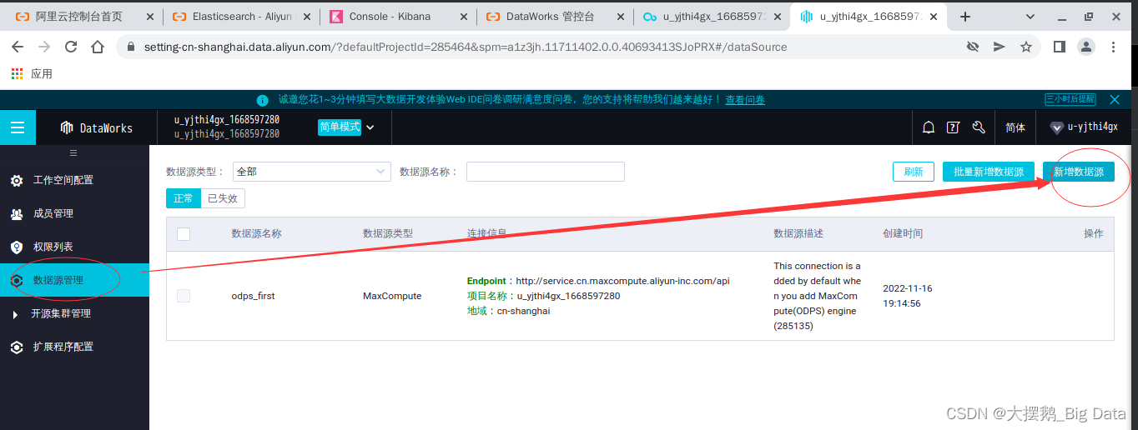
Task: Click the MaxCompute type cell
Action: click(392, 296)
